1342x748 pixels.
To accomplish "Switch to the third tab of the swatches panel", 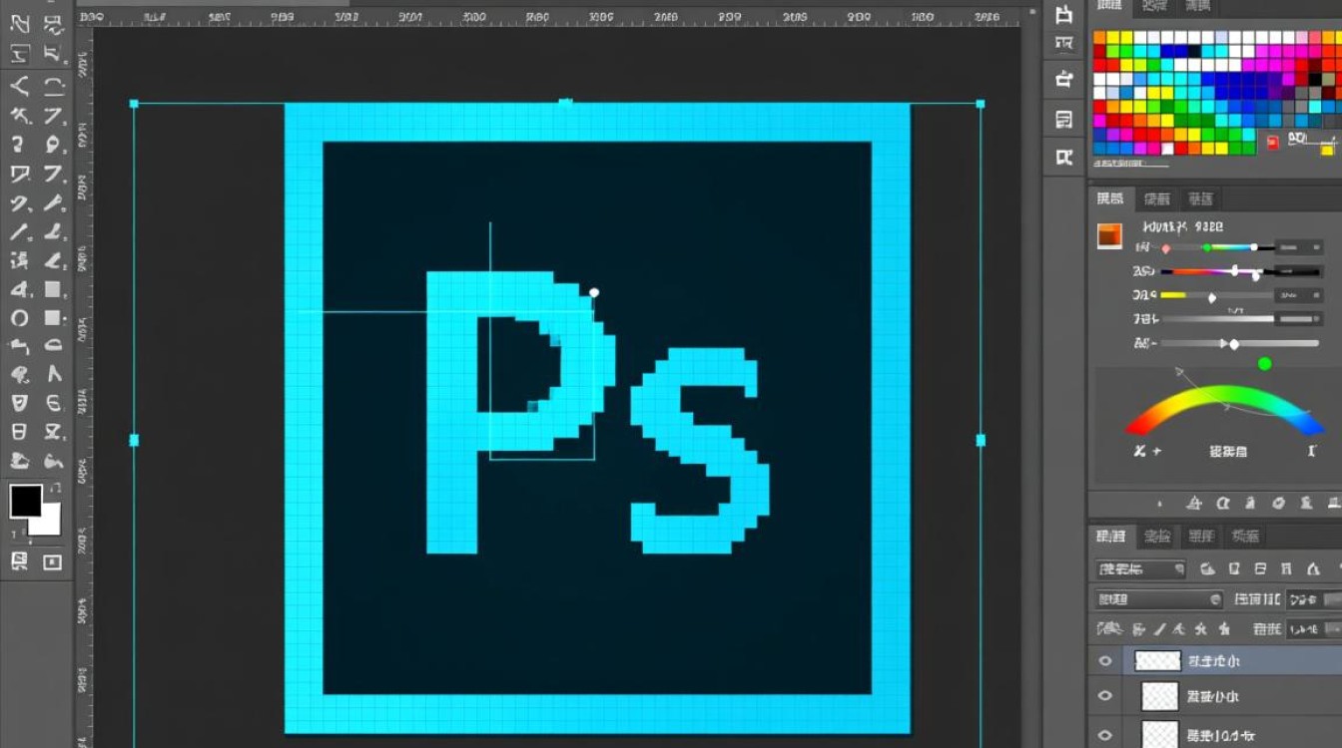I will tap(1196, 6).
